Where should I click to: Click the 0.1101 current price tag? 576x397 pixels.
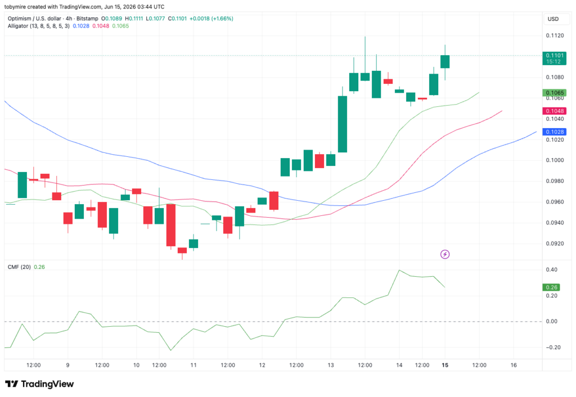point(554,58)
